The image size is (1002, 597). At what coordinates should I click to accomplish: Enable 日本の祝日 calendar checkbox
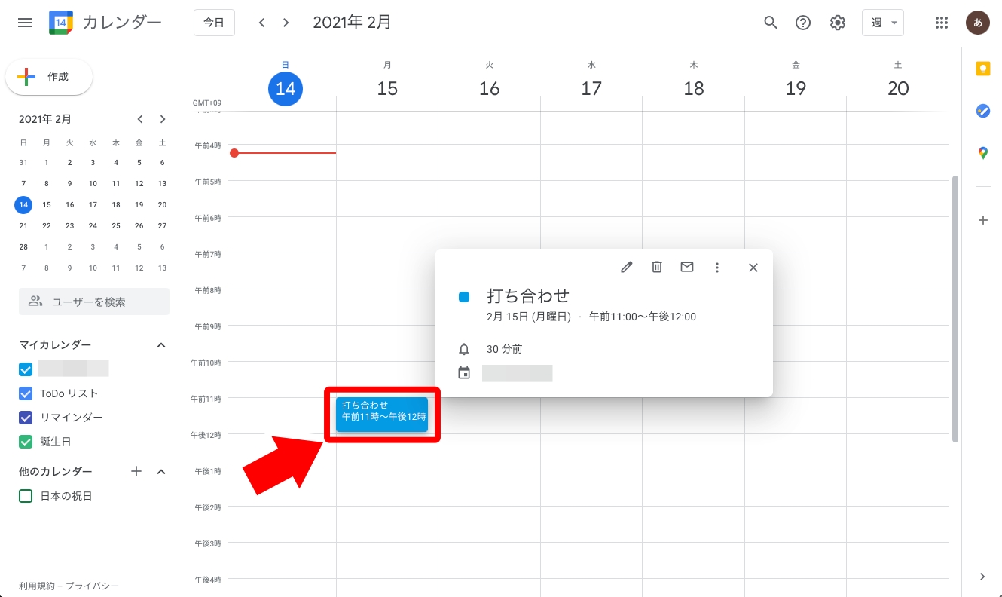click(x=26, y=495)
